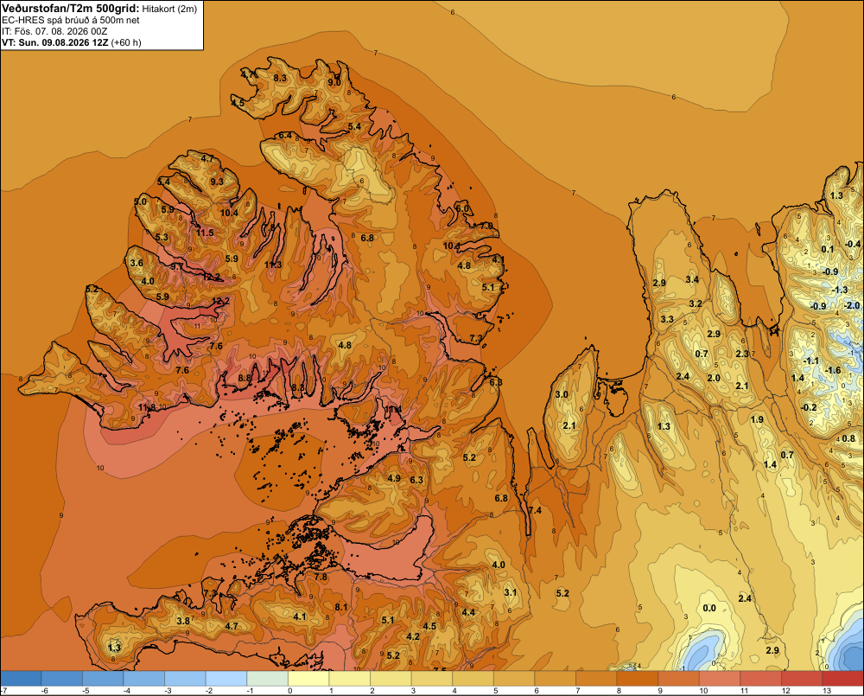Screen dimensions: 864x696
Task: Click the 0.0 temperature value
Action: 709,608
